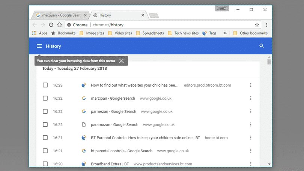
Task: Bookmark this page with the star
Action: coord(257,25)
